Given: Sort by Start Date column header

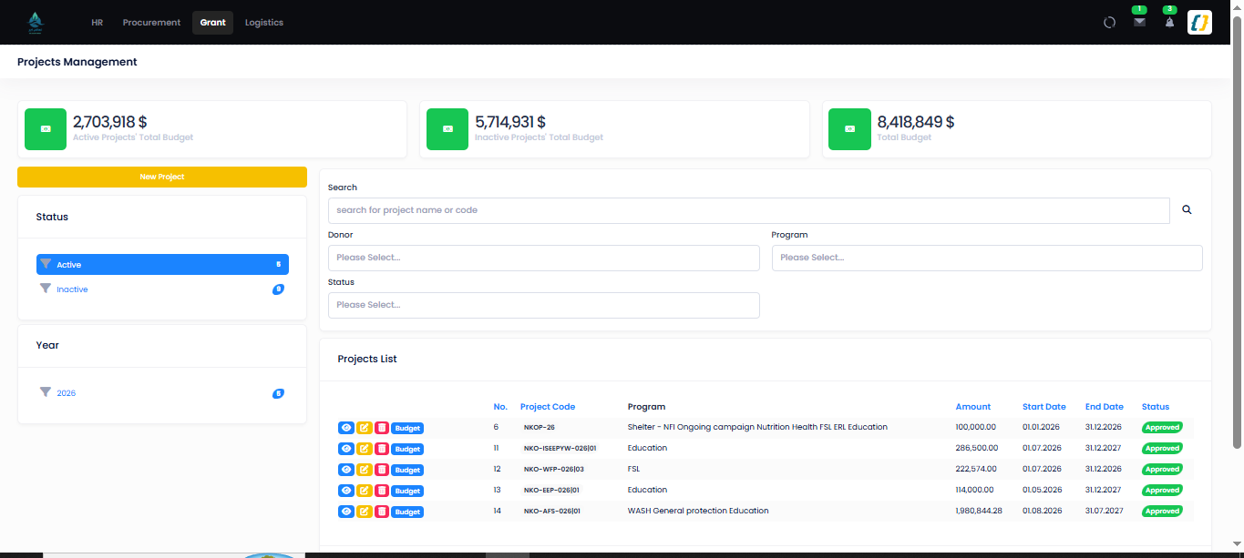Looking at the screenshot, I should (1044, 407).
